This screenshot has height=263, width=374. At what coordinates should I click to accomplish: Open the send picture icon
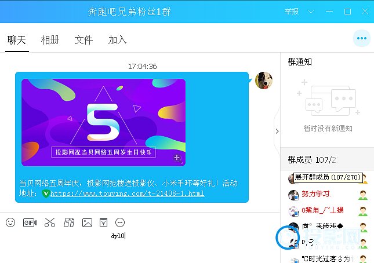coord(87,222)
